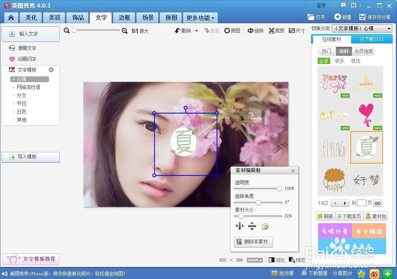This screenshot has width=397, height=279.
Task: Select the 会员独享 filter toggle
Action: pos(364,51)
